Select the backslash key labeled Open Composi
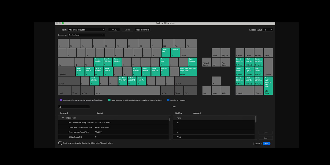Screen dimensions: 330x165 coord(193,62)
